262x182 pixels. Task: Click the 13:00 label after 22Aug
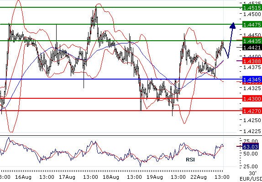pos(222,177)
